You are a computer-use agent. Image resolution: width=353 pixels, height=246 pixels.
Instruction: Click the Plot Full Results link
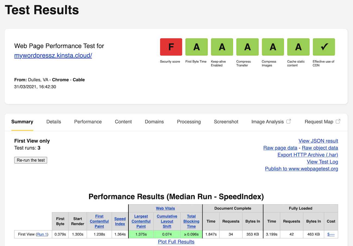point(176,242)
